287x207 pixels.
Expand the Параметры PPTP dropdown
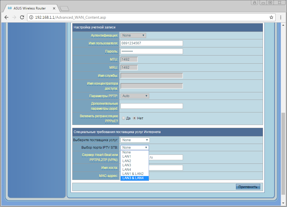point(135,96)
